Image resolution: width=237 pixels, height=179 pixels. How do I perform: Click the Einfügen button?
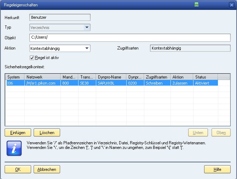click(x=18, y=133)
